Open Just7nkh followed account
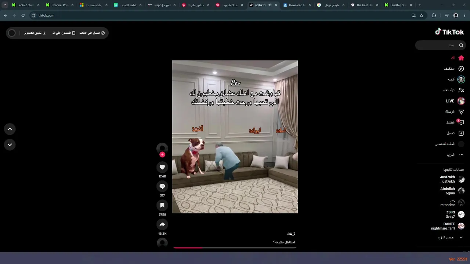This screenshot has height=264, width=470. coord(452,179)
